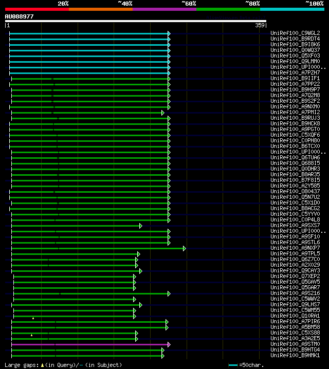This screenshot has width=329, height=369.
Task: Open hit UniRef100_A9TPL5
Action: (295, 253)
